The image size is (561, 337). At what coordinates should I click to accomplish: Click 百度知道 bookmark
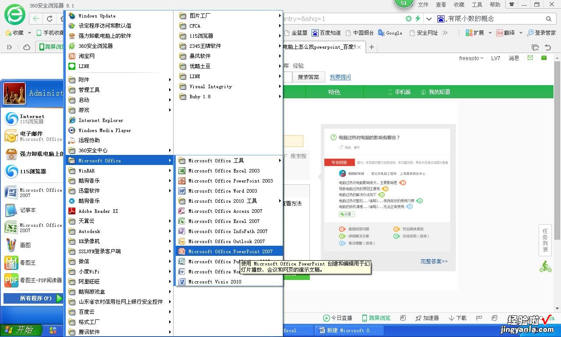pos(326,33)
